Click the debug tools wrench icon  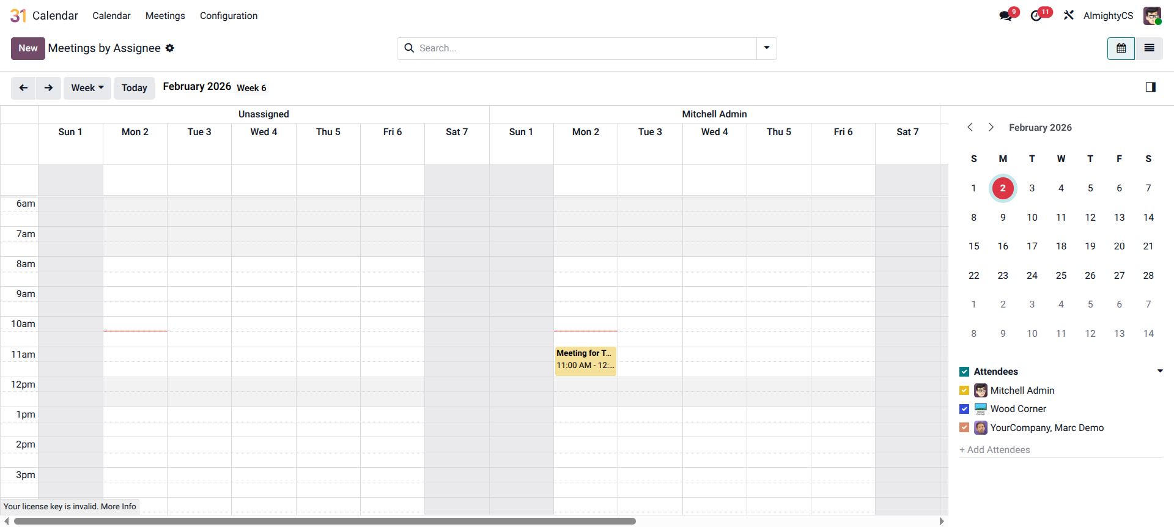coord(1069,15)
